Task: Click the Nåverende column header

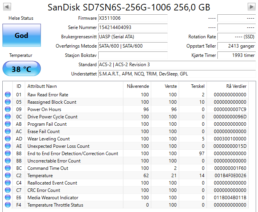Action: (x=138, y=86)
